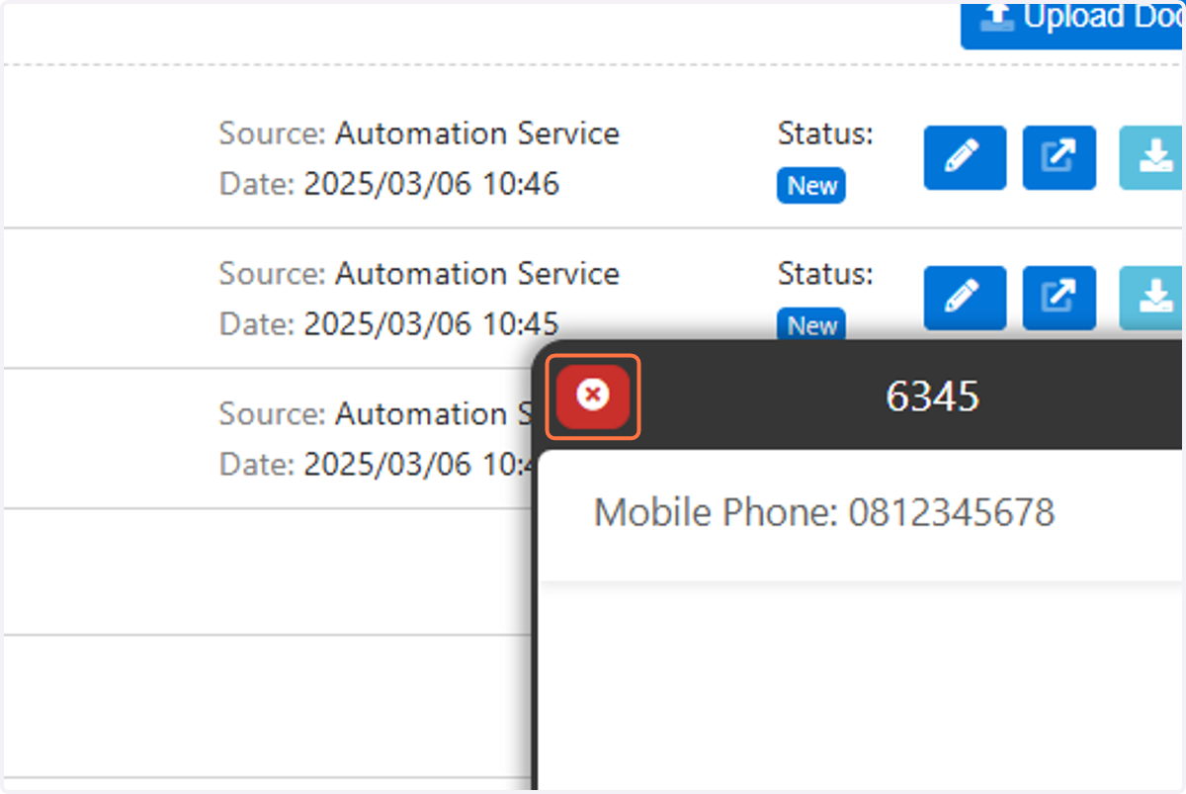This screenshot has height=794, width=1186.
Task: Download the document dated 2025/03/06 10:45
Action: pyautogui.click(x=1151, y=298)
